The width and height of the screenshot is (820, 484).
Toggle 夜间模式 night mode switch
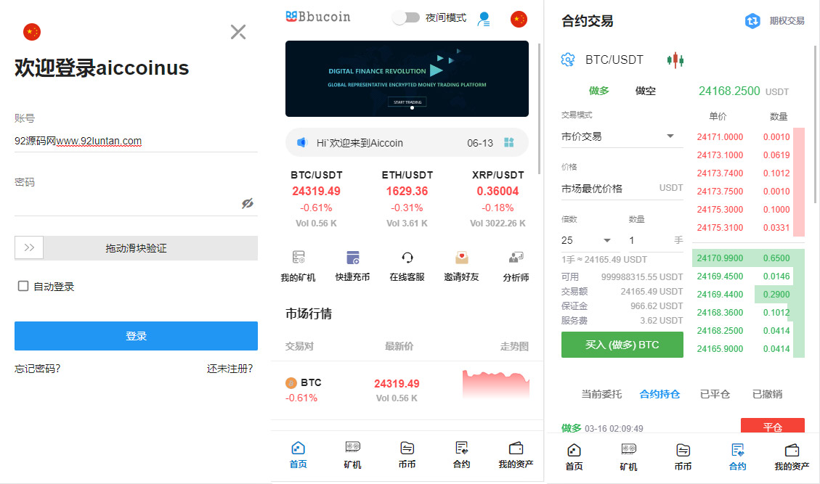pos(406,18)
